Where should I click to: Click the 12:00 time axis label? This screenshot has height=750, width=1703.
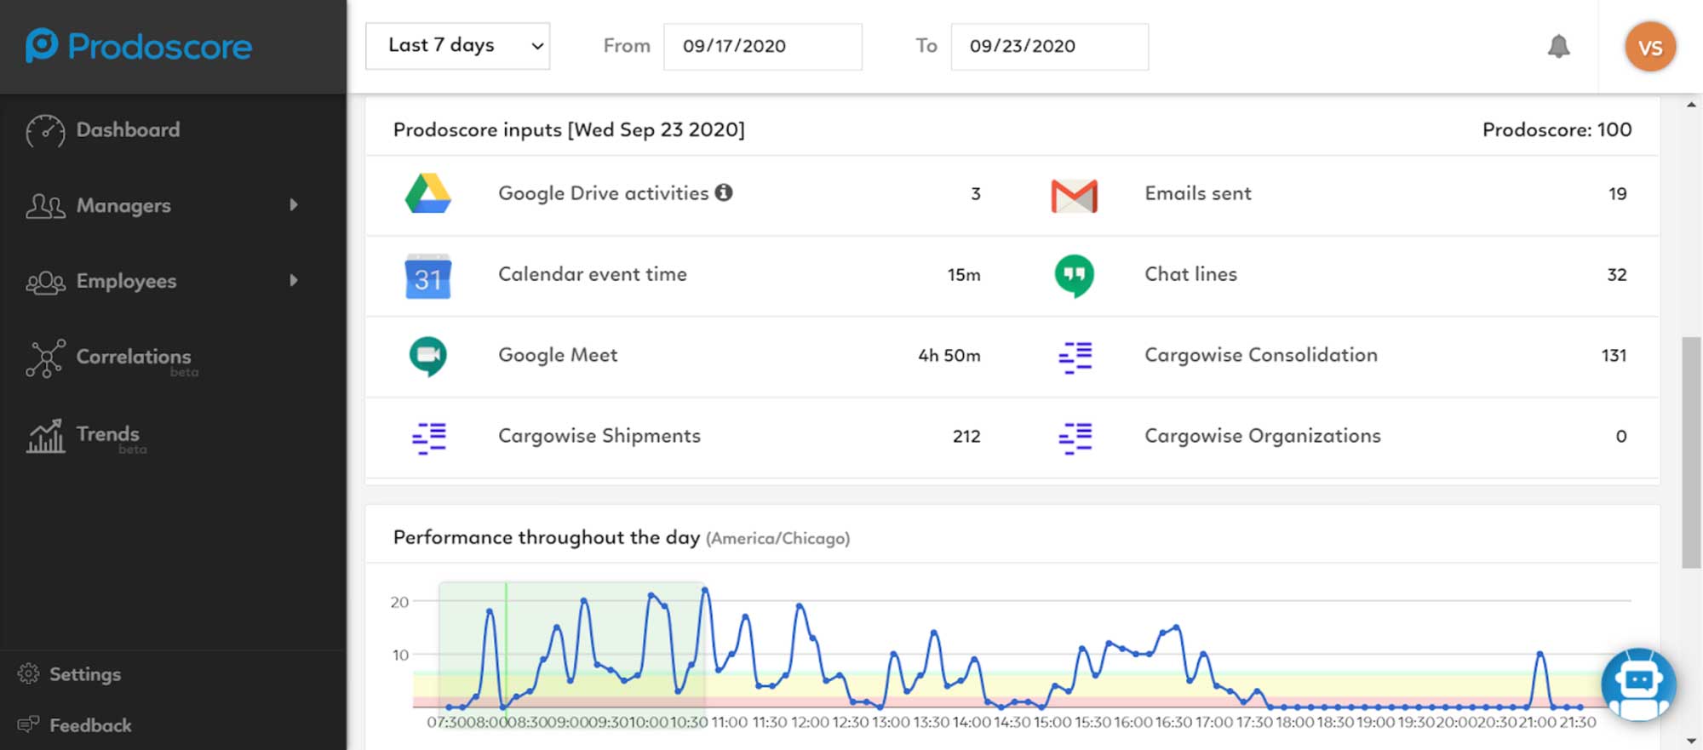click(810, 723)
